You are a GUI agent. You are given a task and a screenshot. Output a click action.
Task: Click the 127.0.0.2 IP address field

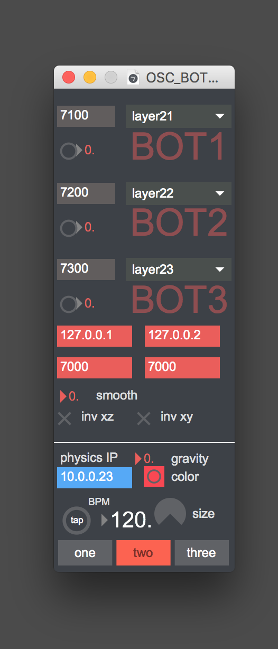(182, 336)
